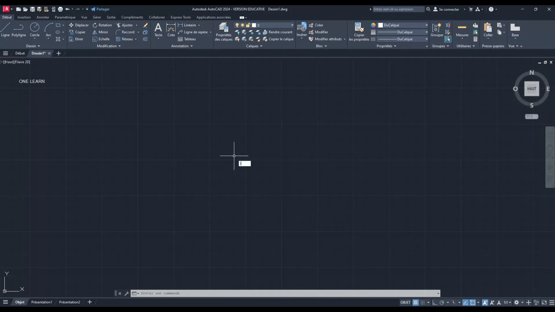
Task: Expand the Calques panel
Action: click(x=254, y=46)
